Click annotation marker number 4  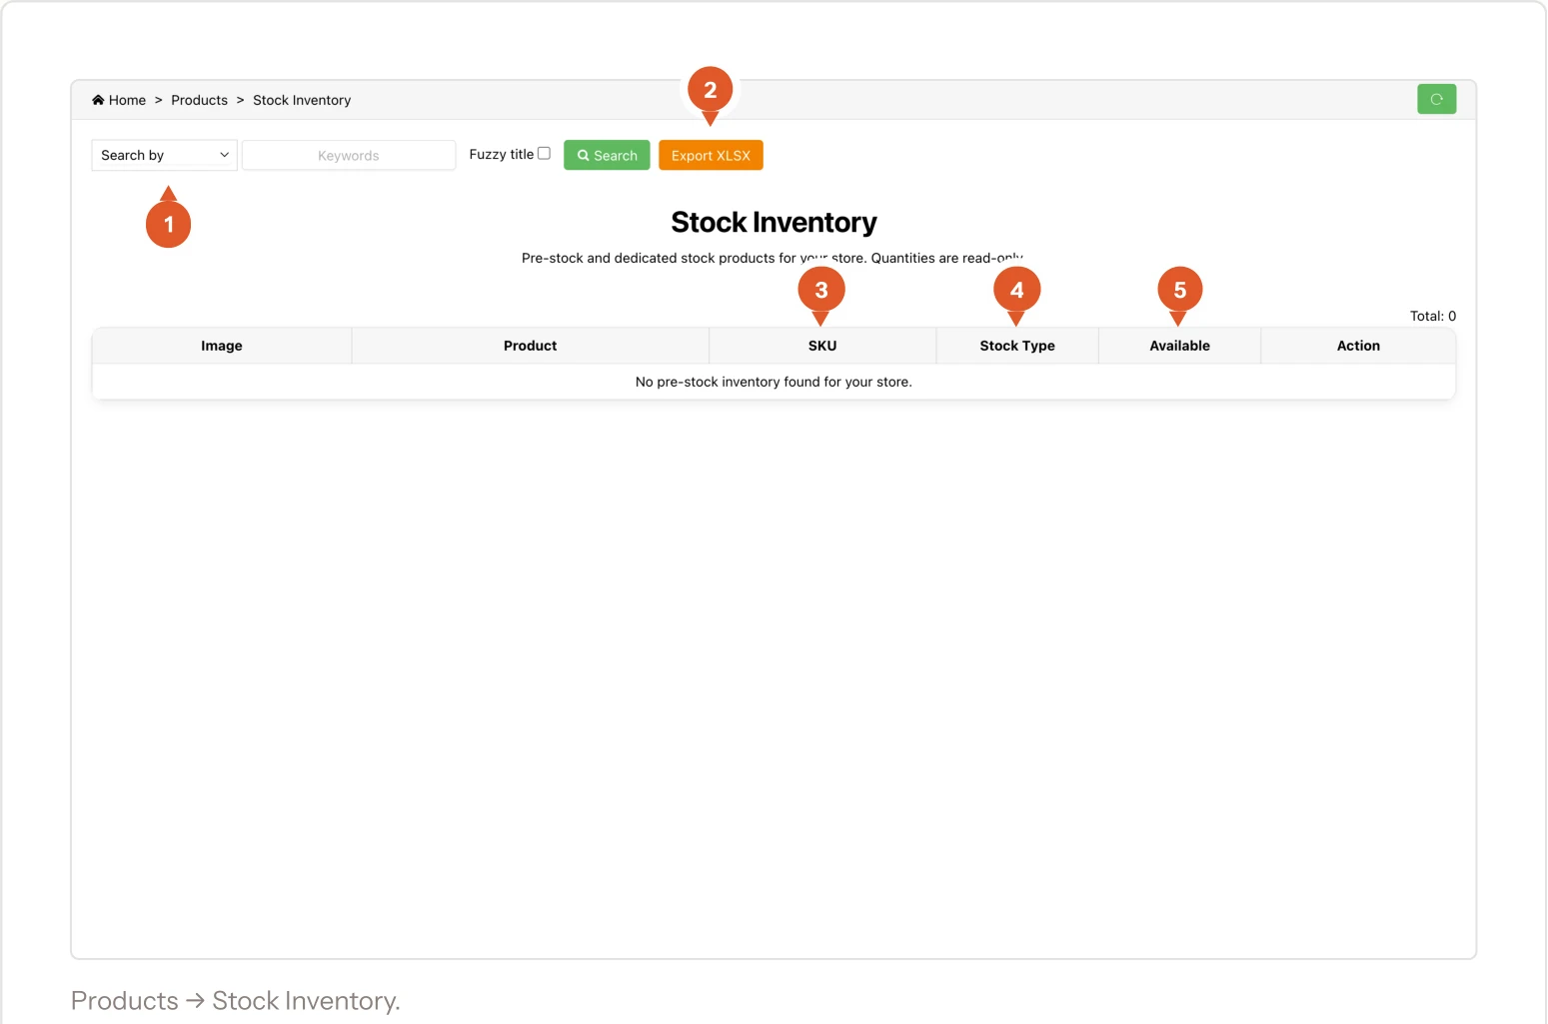coord(1016,290)
